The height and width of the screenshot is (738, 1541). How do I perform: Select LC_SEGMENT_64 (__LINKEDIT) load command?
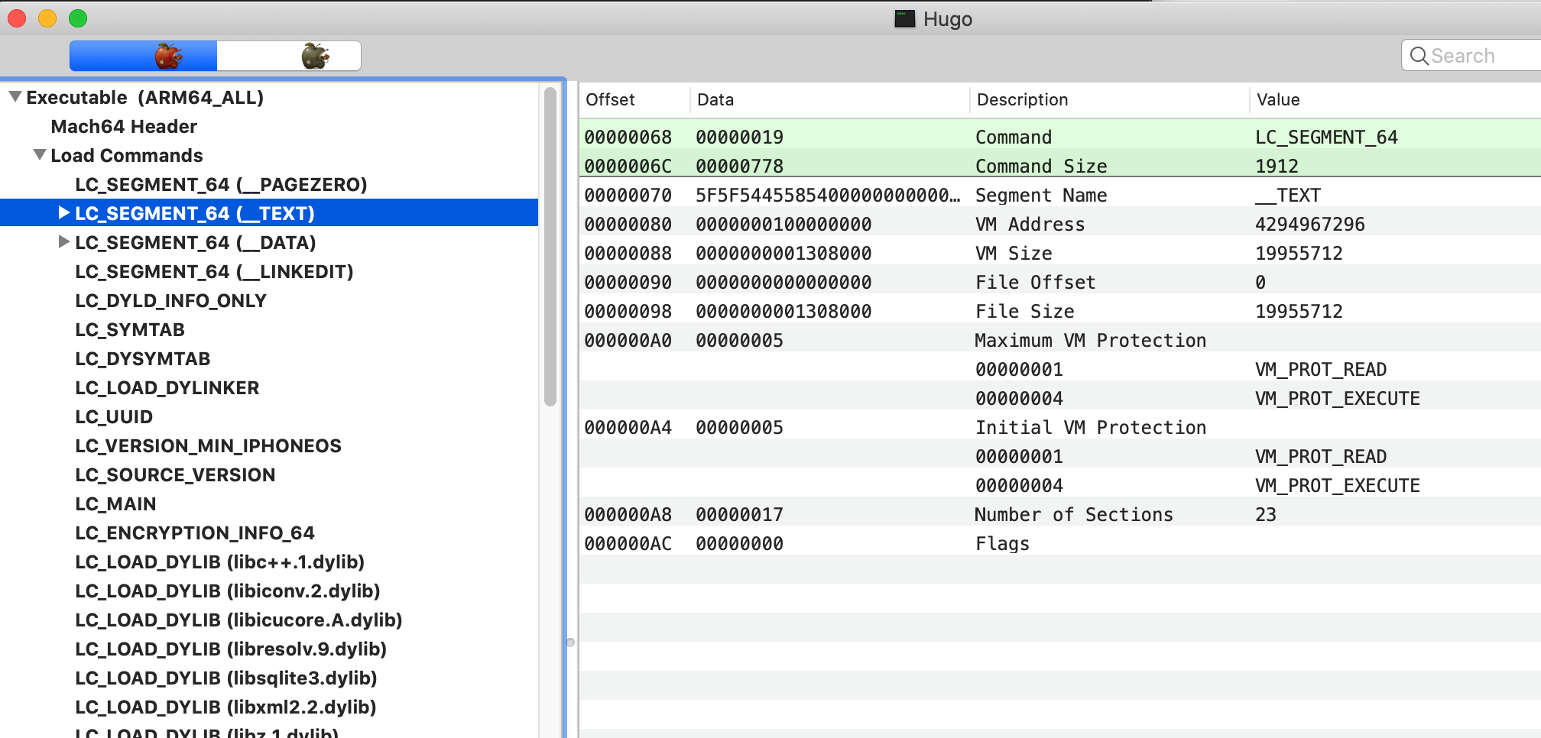click(214, 272)
